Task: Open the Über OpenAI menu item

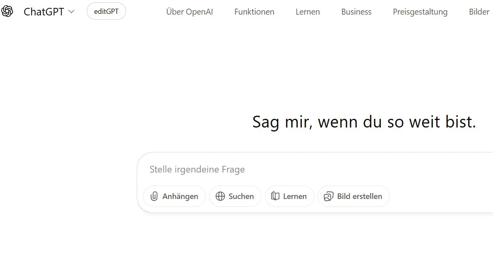Action: [x=190, y=12]
